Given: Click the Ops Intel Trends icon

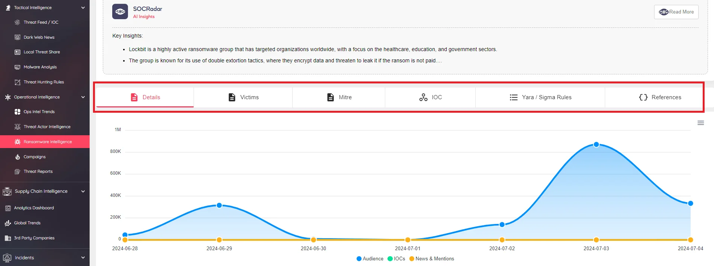Looking at the screenshot, I should click(17, 112).
